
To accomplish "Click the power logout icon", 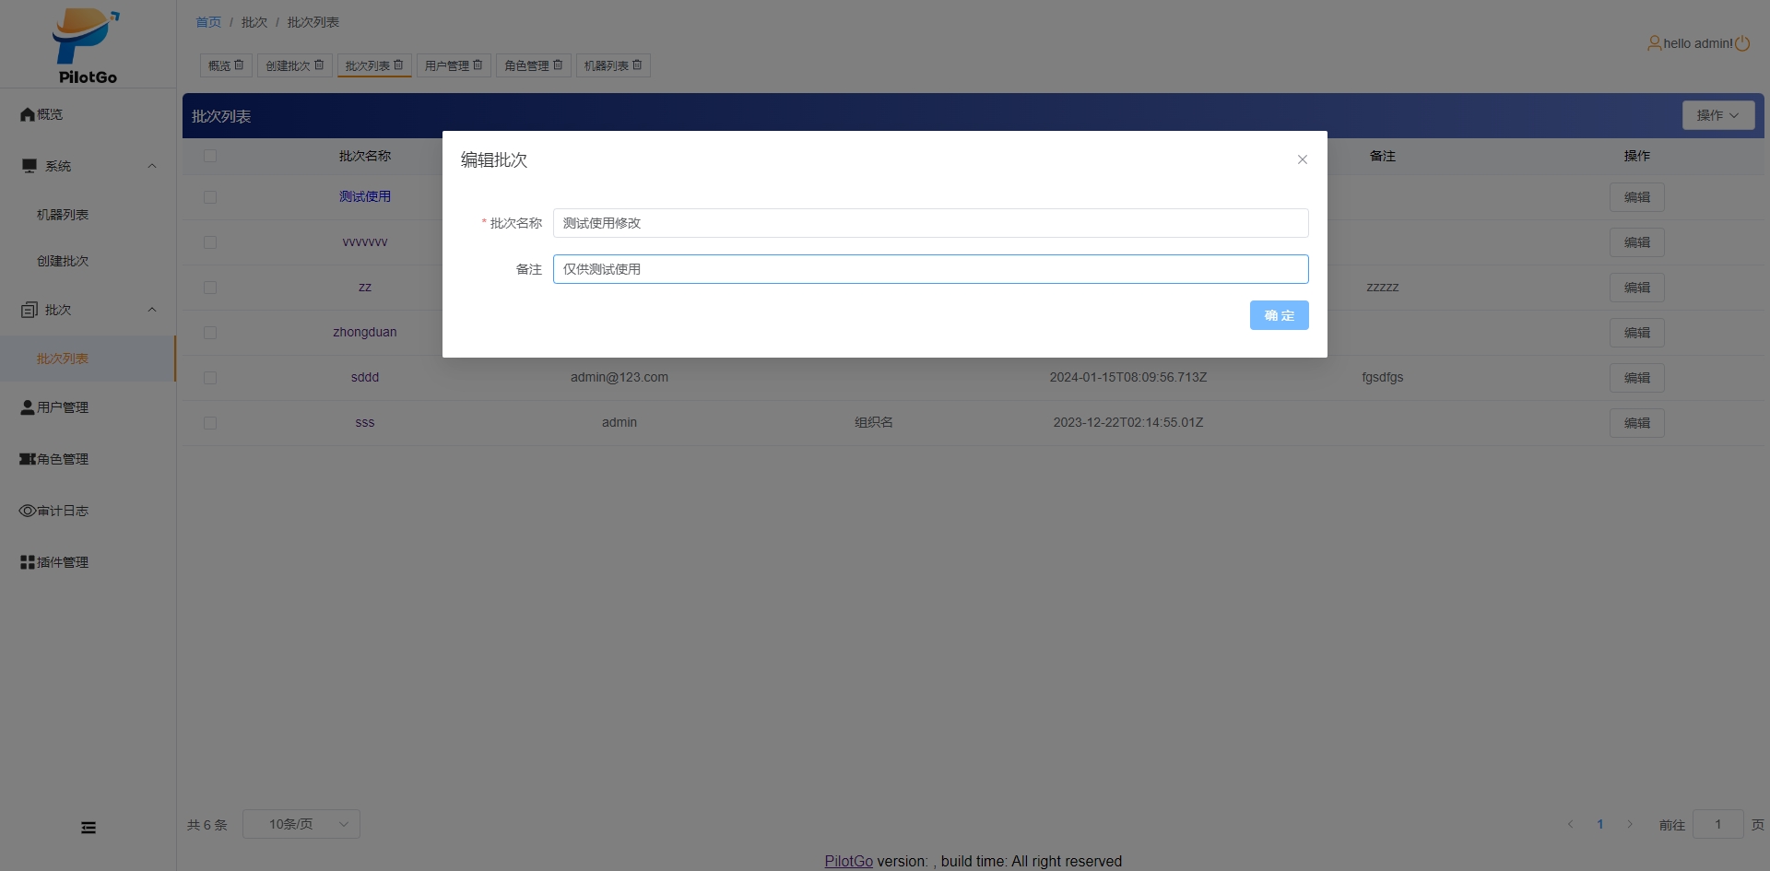I will click(x=1742, y=43).
